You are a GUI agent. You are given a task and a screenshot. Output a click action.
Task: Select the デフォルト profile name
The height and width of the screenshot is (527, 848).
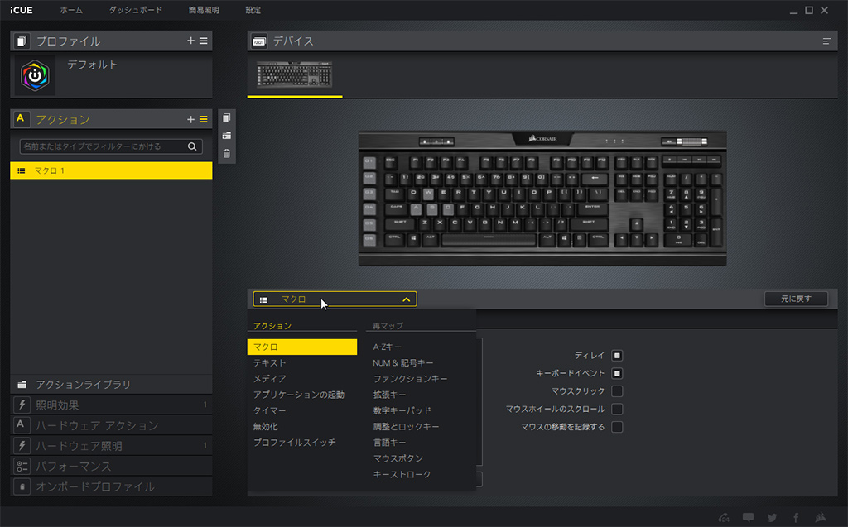[x=93, y=65]
